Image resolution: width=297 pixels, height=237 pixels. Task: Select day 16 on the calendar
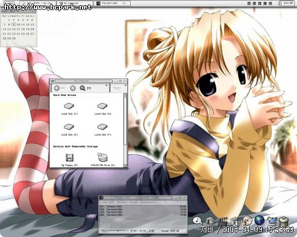pos(14,29)
